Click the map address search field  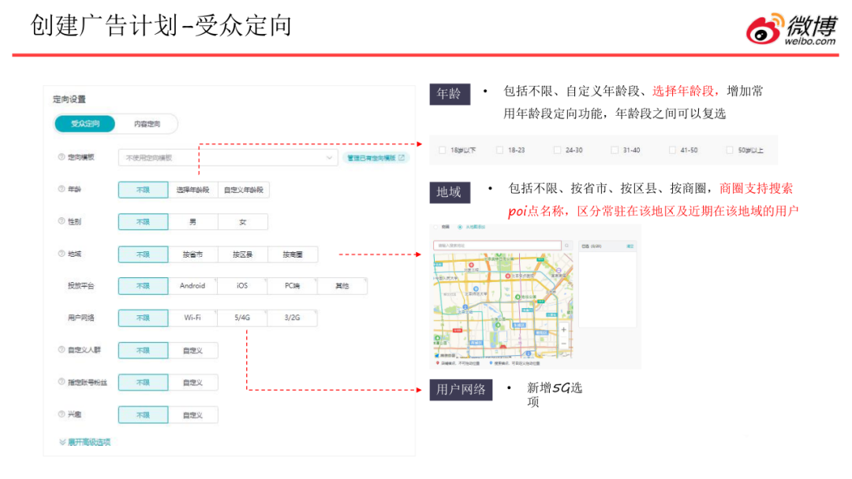(x=497, y=246)
